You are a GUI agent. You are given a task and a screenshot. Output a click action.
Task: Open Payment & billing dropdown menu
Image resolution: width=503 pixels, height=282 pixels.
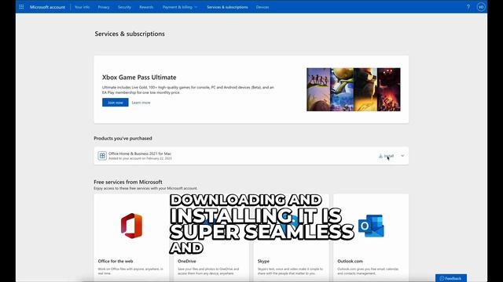[x=180, y=7]
